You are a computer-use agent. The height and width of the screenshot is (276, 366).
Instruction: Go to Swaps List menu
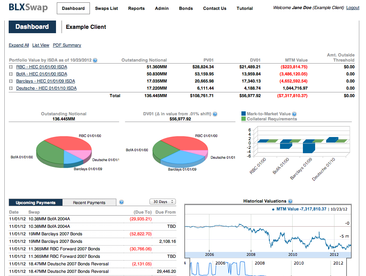(x=106, y=8)
